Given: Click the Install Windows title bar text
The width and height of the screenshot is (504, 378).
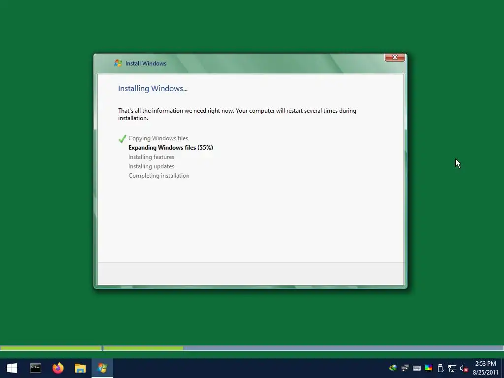Looking at the screenshot, I should [x=146, y=63].
